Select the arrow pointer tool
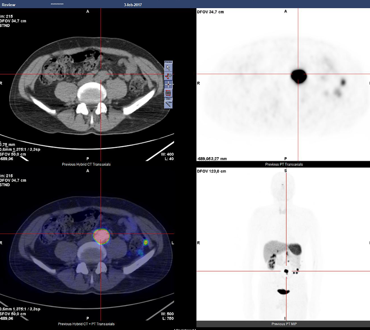 168,68
